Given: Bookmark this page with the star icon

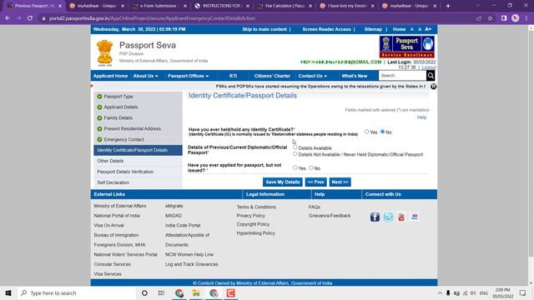Looking at the screenshot, I should [x=490, y=18].
